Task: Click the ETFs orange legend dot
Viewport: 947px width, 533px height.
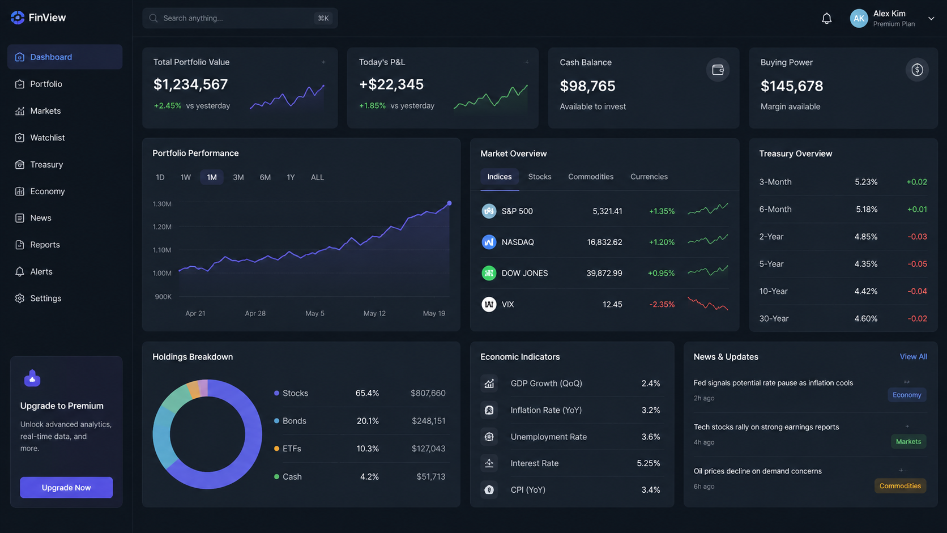Action: click(276, 449)
